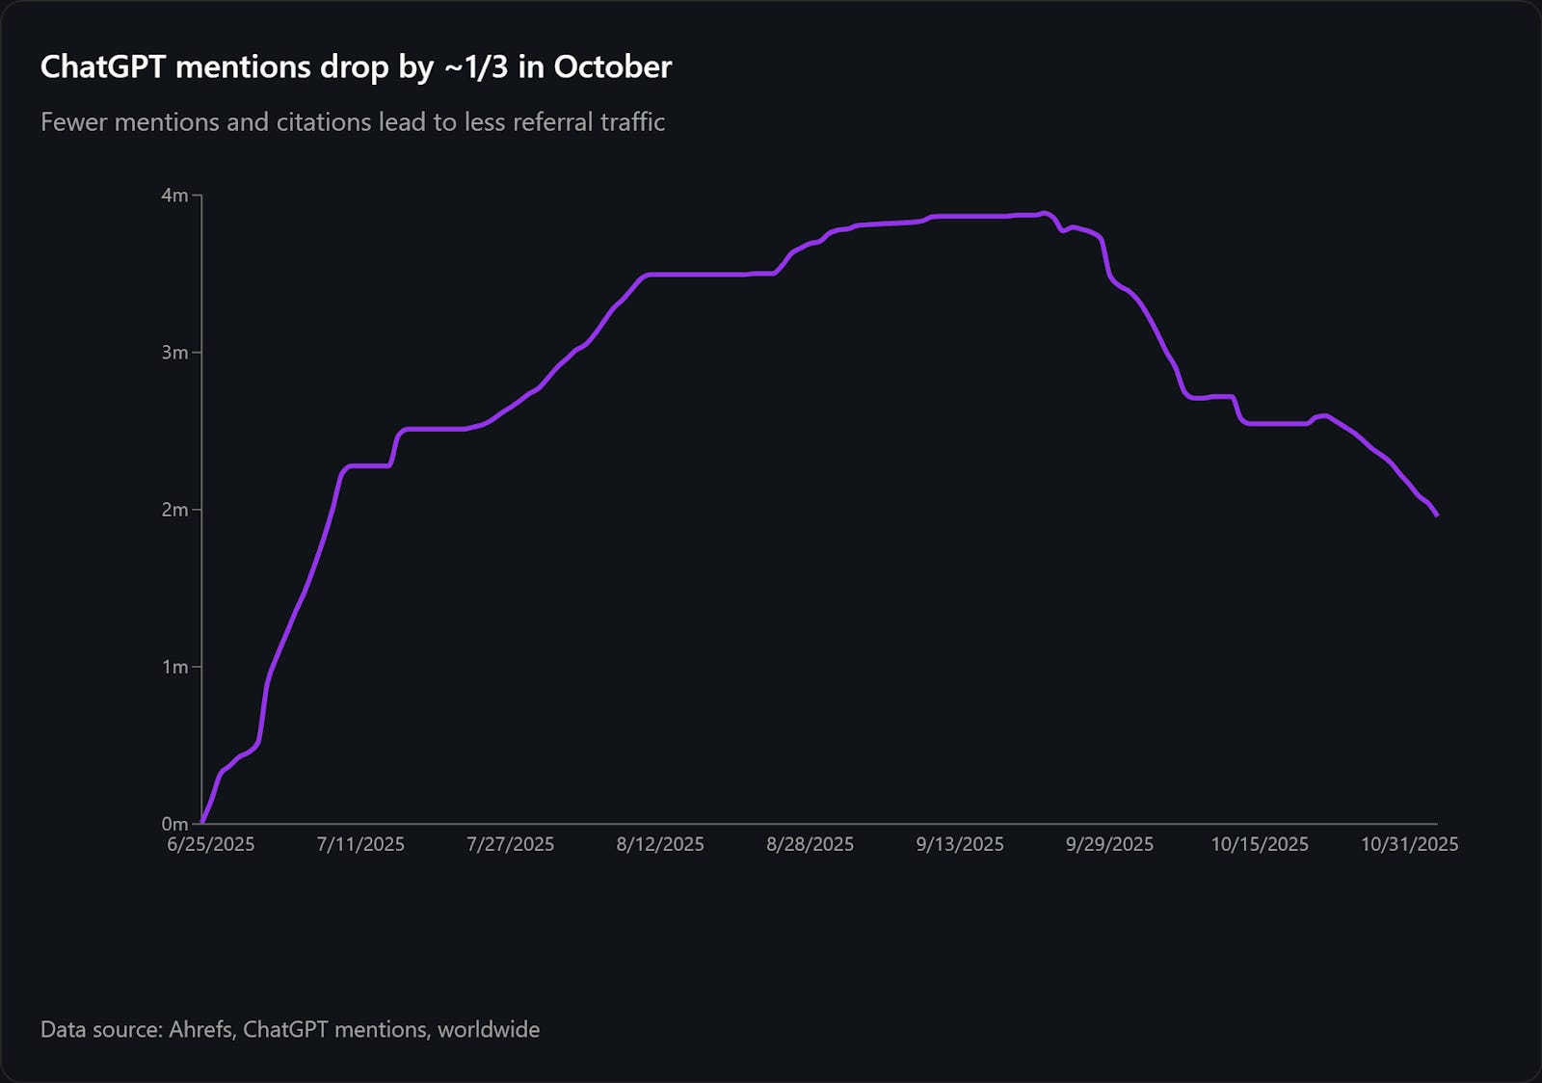Select the 3m y-axis label
Image resolution: width=1542 pixels, height=1083 pixels.
(174, 353)
